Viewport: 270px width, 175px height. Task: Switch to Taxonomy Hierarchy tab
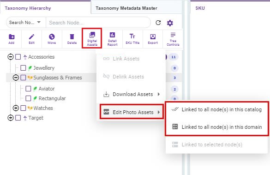28,8
